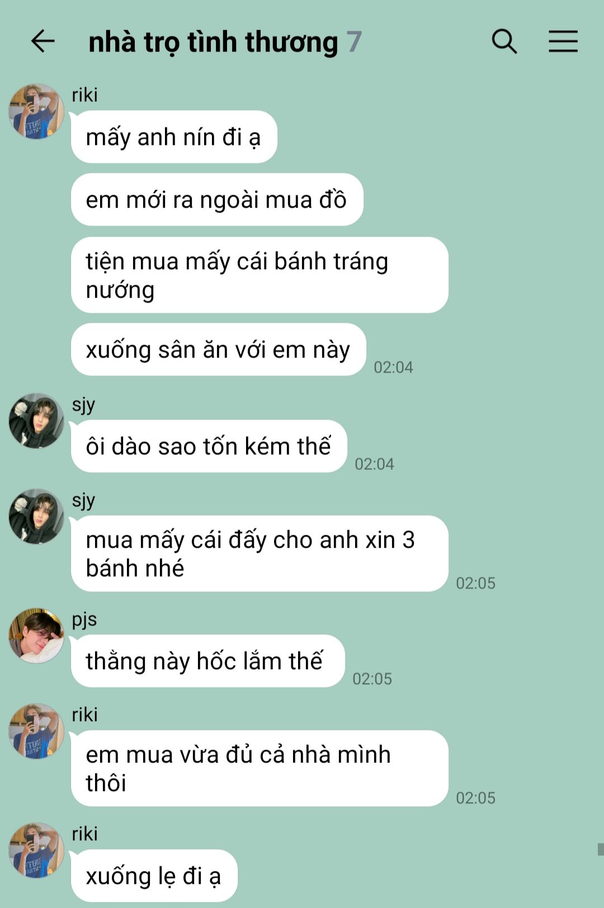Tap the pjs sender name label
Image resolution: width=604 pixels, height=908 pixels.
84,620
